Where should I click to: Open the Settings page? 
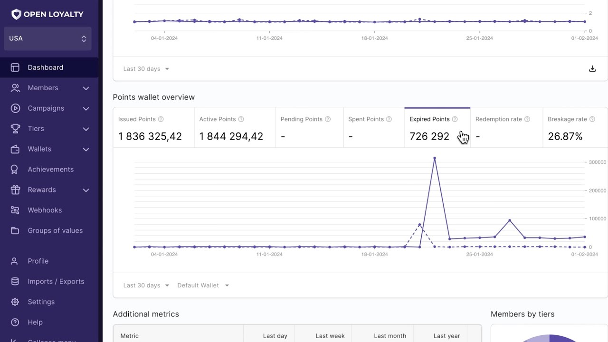(x=49, y=302)
